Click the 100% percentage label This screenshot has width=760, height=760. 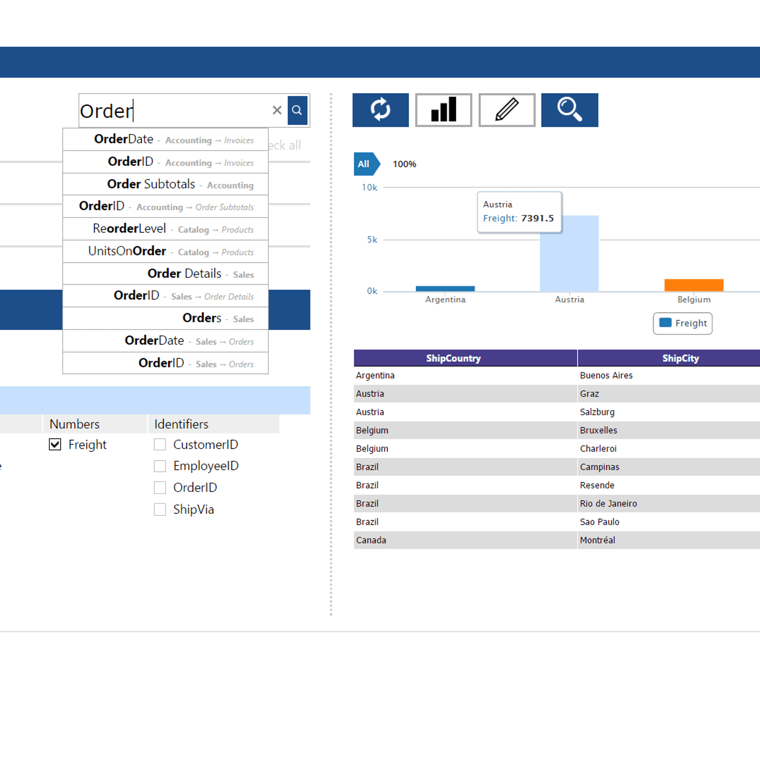404,164
